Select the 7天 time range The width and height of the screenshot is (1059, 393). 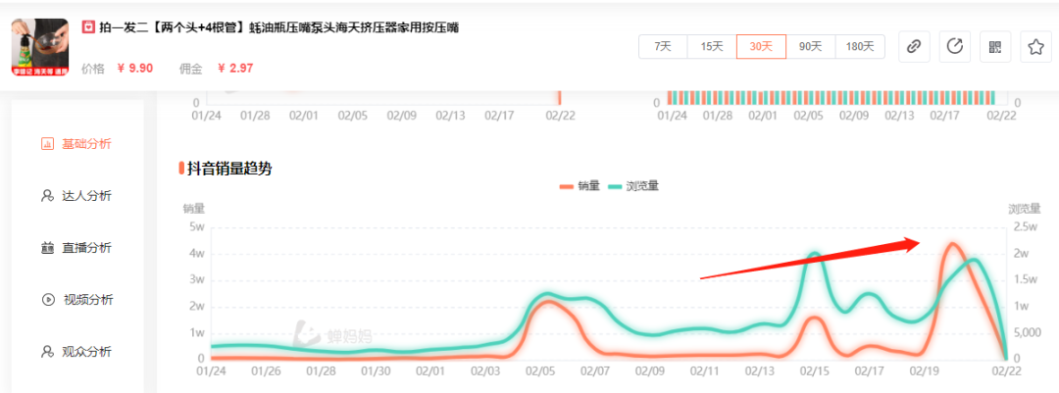click(x=663, y=47)
